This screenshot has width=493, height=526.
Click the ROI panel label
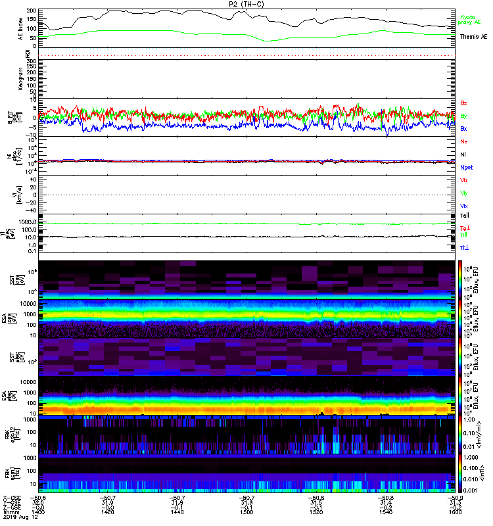(28, 53)
